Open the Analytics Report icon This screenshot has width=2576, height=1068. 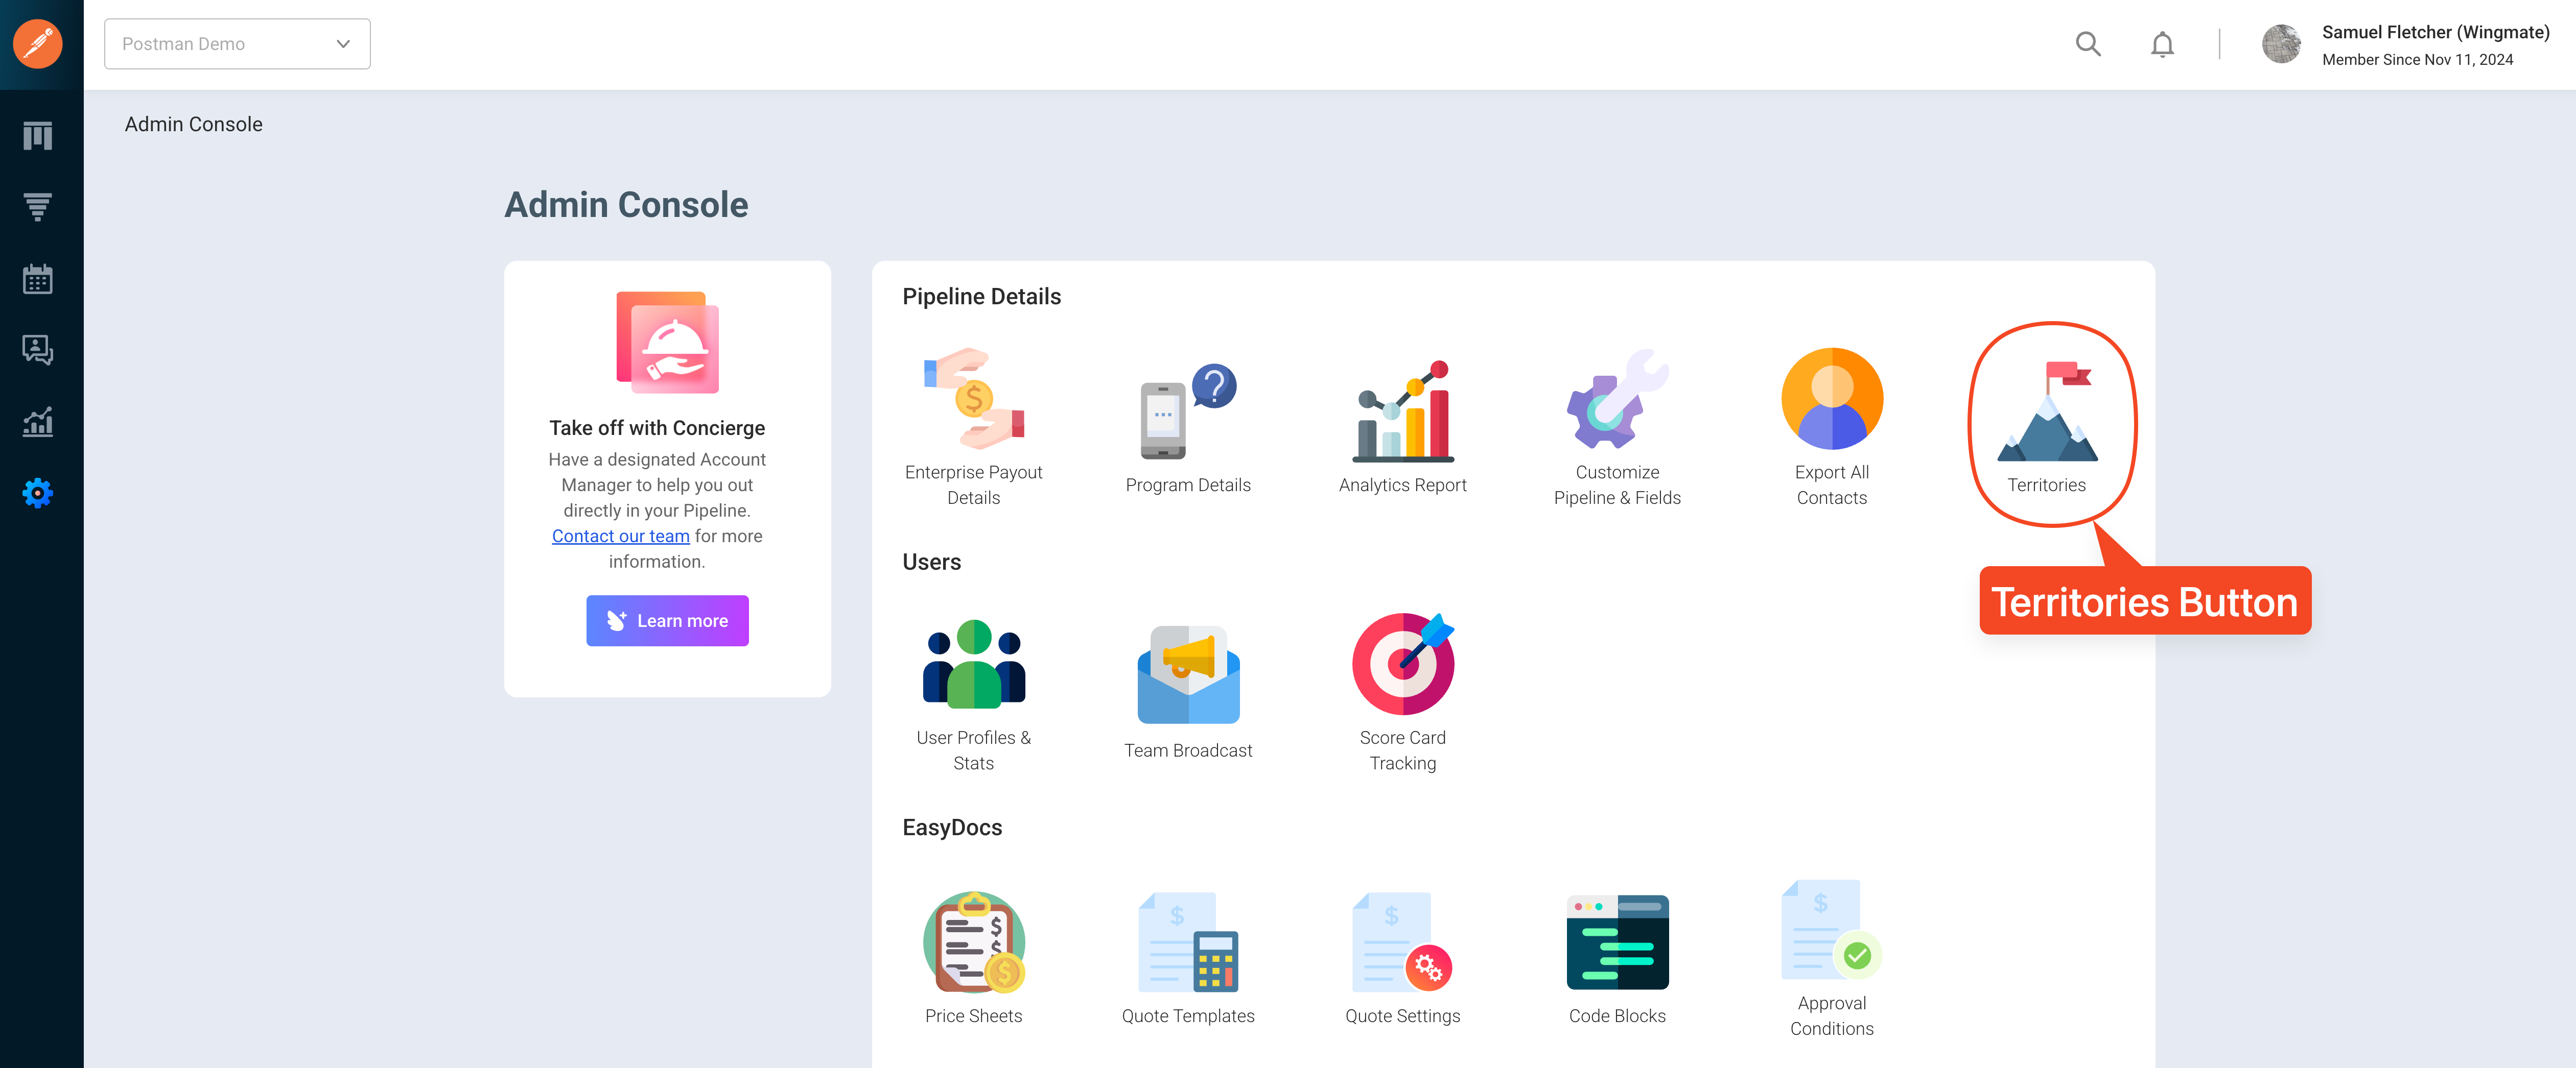point(1402,410)
